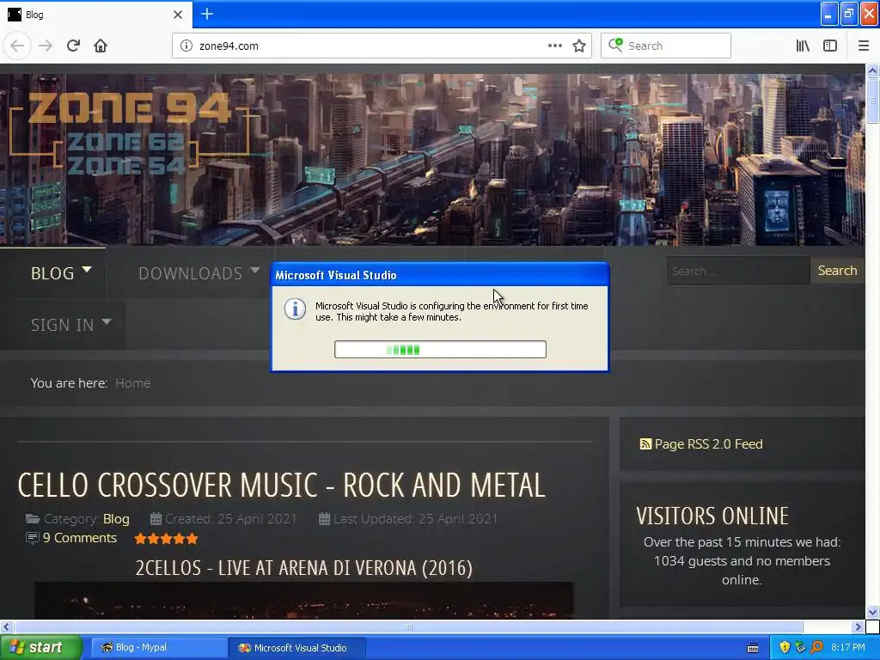Open the 9 Comments link
The image size is (880, 660).
coord(80,538)
